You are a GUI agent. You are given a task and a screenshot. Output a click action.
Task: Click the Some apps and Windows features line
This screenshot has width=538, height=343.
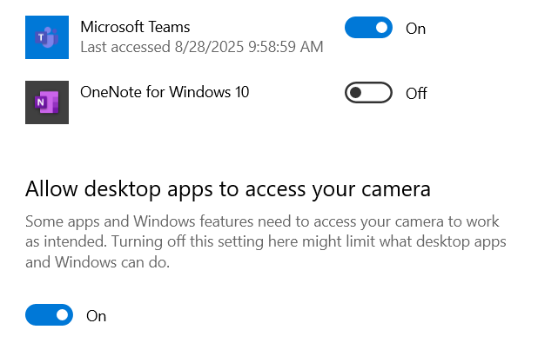pyautogui.click(x=262, y=221)
